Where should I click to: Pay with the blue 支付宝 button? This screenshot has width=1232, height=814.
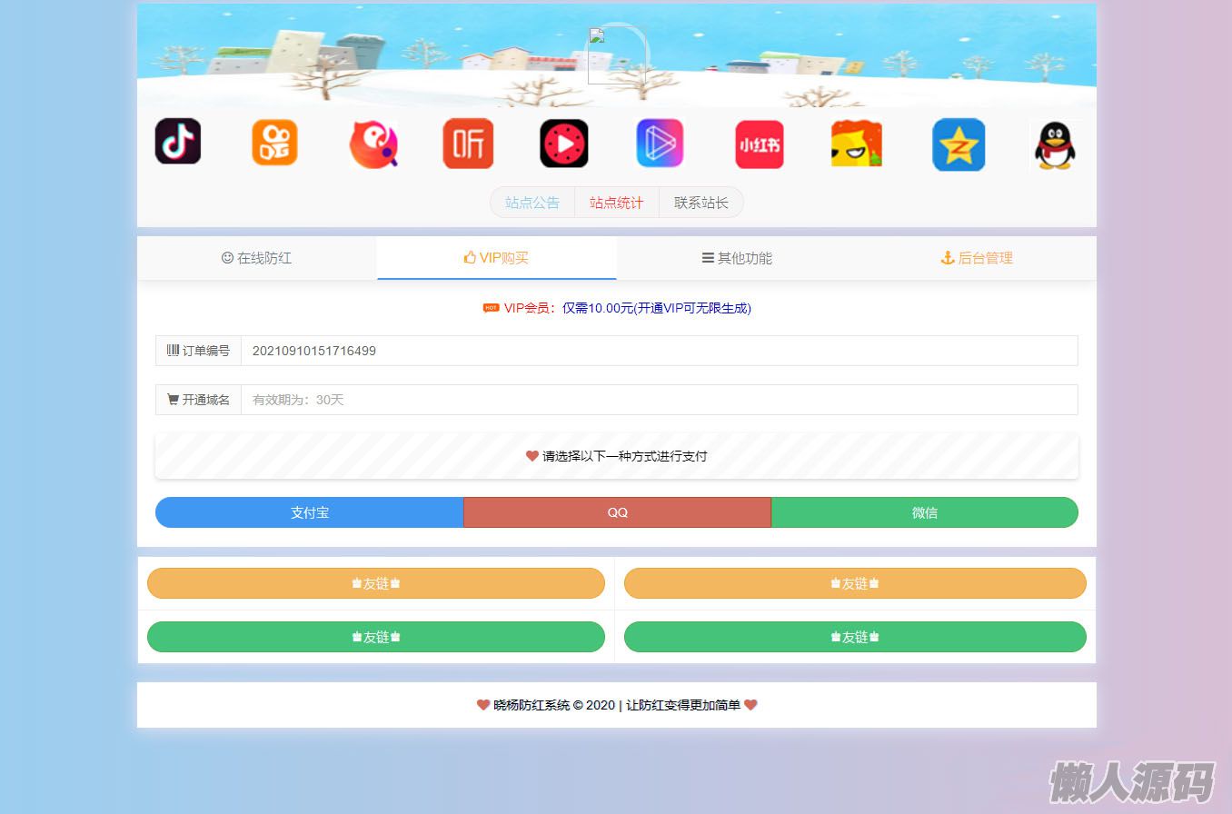310,512
